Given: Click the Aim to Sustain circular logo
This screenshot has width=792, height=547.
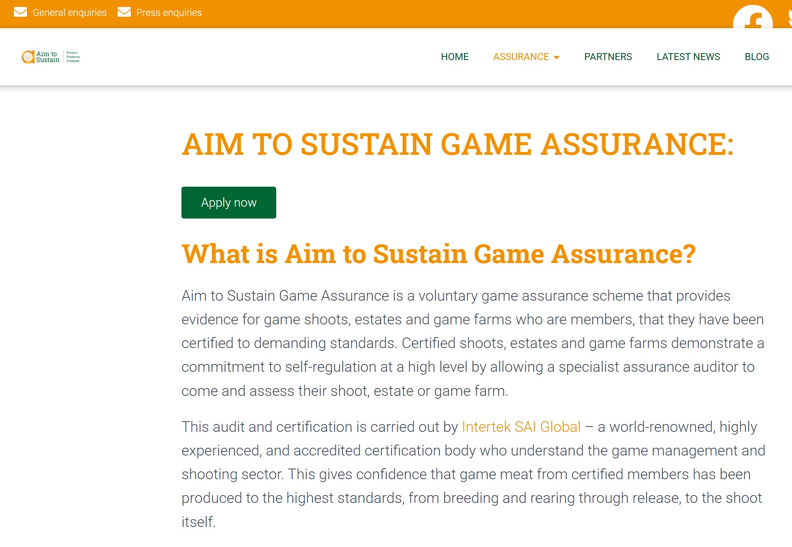Looking at the screenshot, I should 28,57.
